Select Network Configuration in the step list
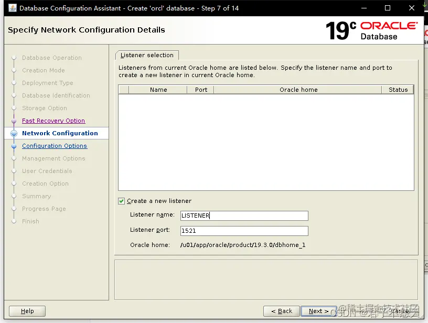 (60, 133)
